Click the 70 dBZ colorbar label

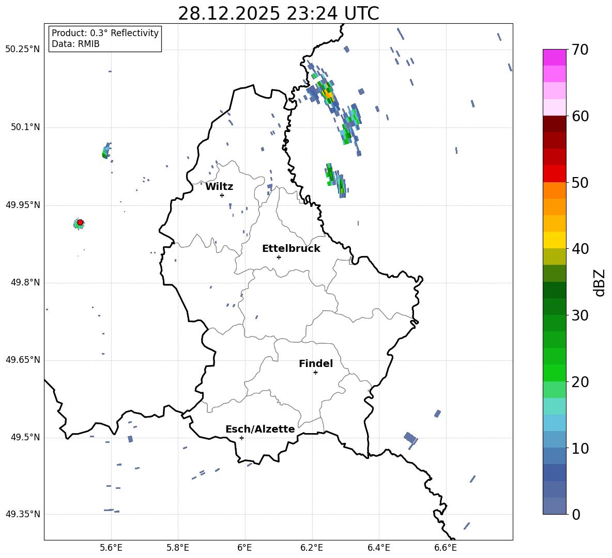[580, 50]
